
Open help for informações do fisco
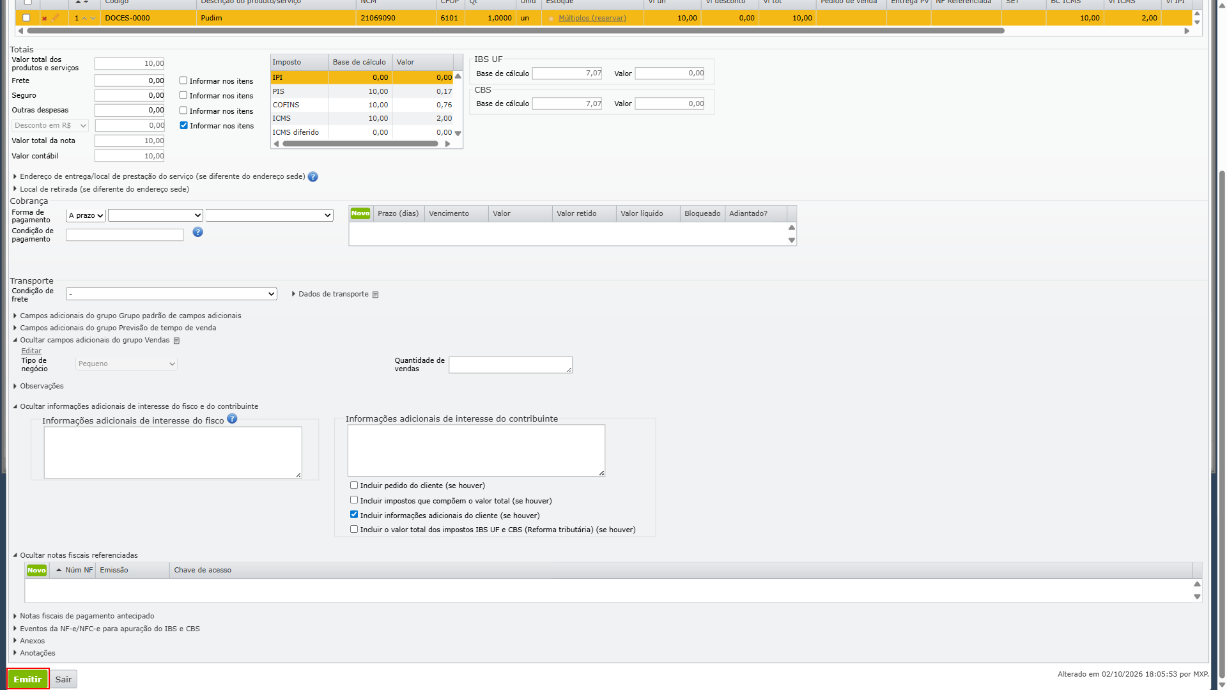(232, 418)
